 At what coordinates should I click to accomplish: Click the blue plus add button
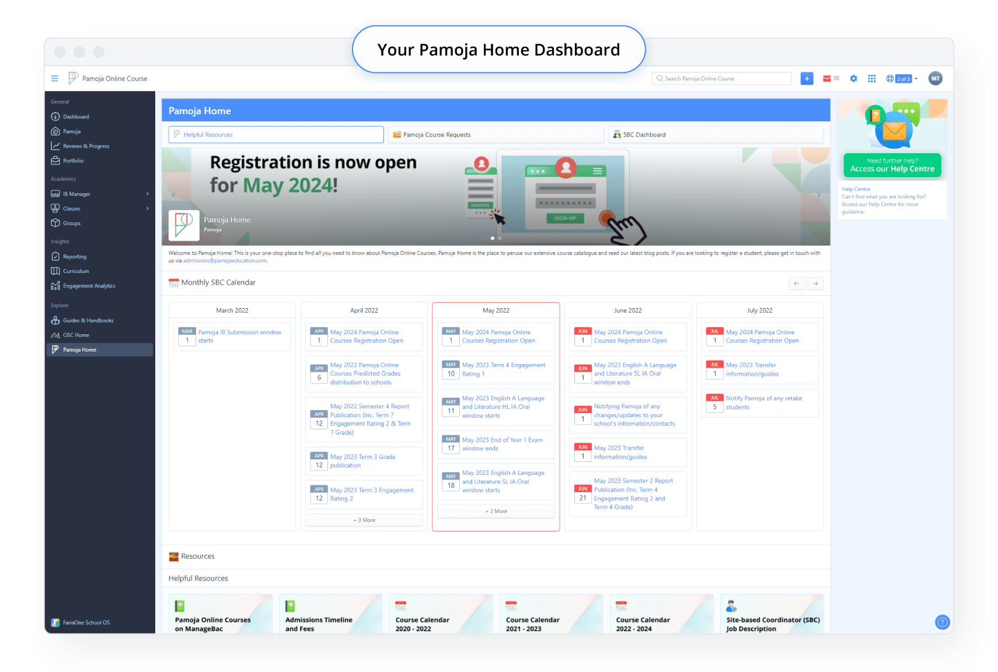click(807, 79)
